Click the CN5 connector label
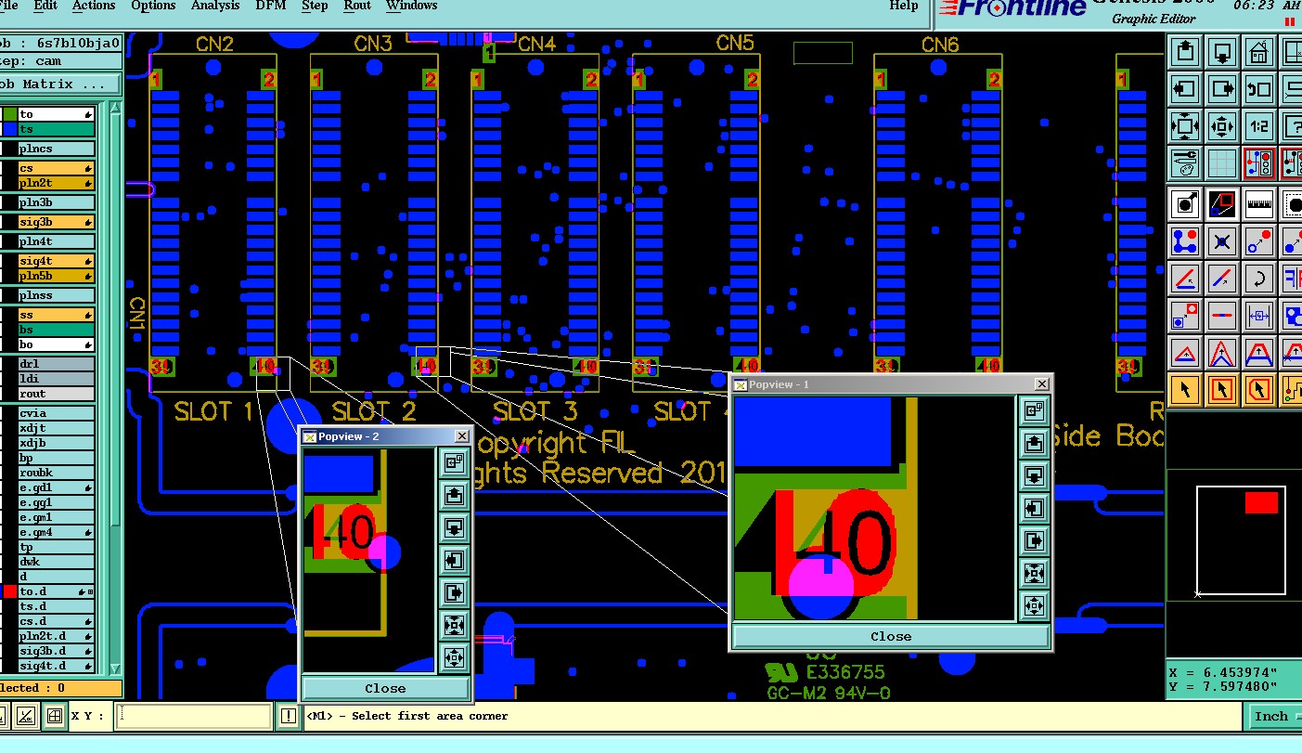Viewport: 1302px width, 753px height. 735,43
